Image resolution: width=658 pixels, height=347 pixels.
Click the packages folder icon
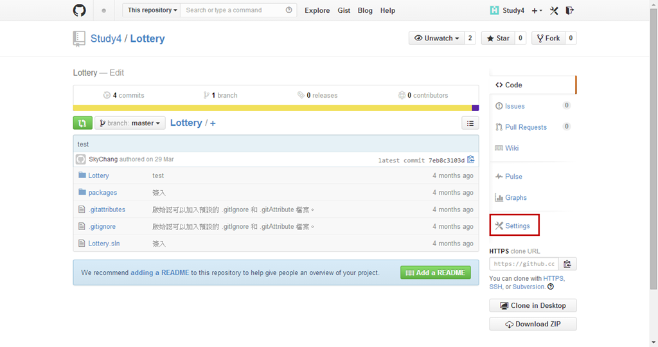click(x=82, y=191)
